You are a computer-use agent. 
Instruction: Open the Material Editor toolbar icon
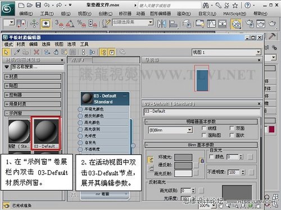[x=237, y=24]
